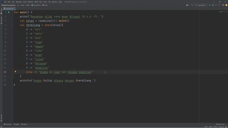Run main from the green gutter arrow

tap(9, 12)
